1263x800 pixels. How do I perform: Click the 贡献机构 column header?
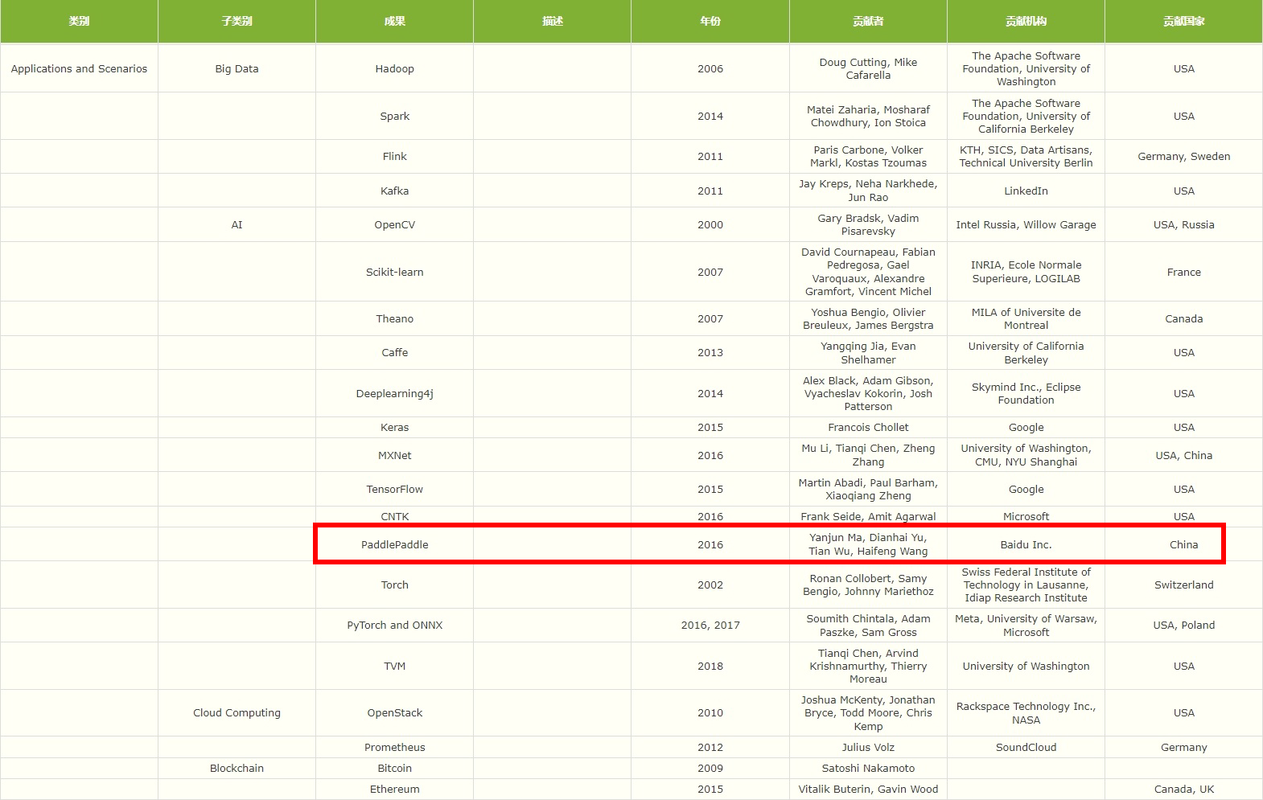pyautogui.click(x=1026, y=21)
